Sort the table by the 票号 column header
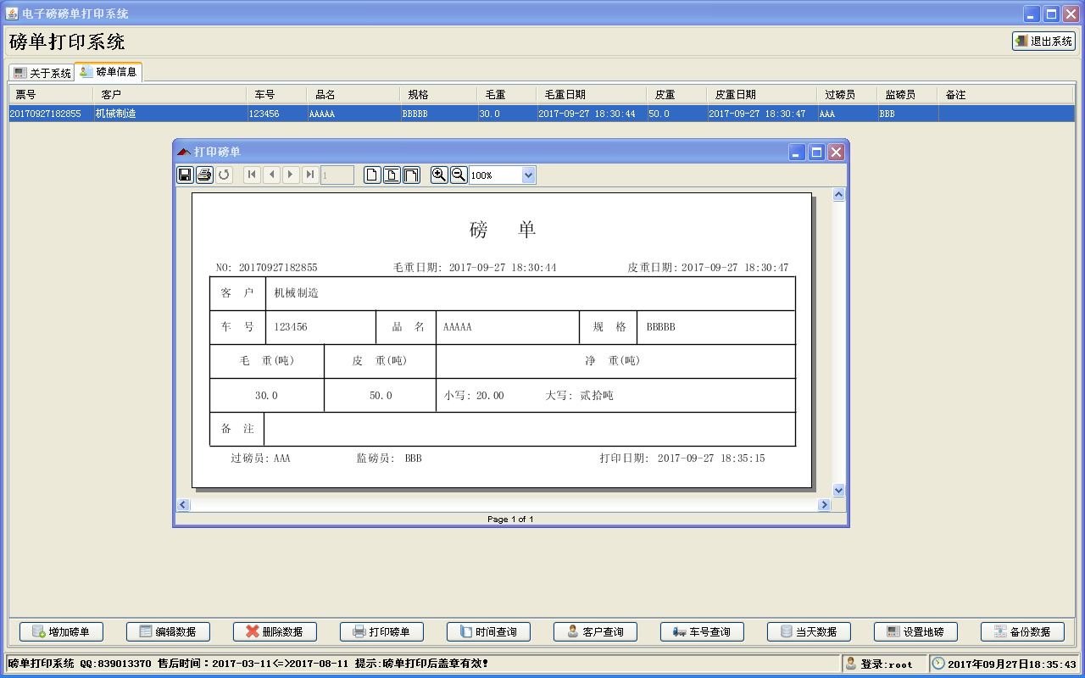The image size is (1085, 678). coord(51,95)
